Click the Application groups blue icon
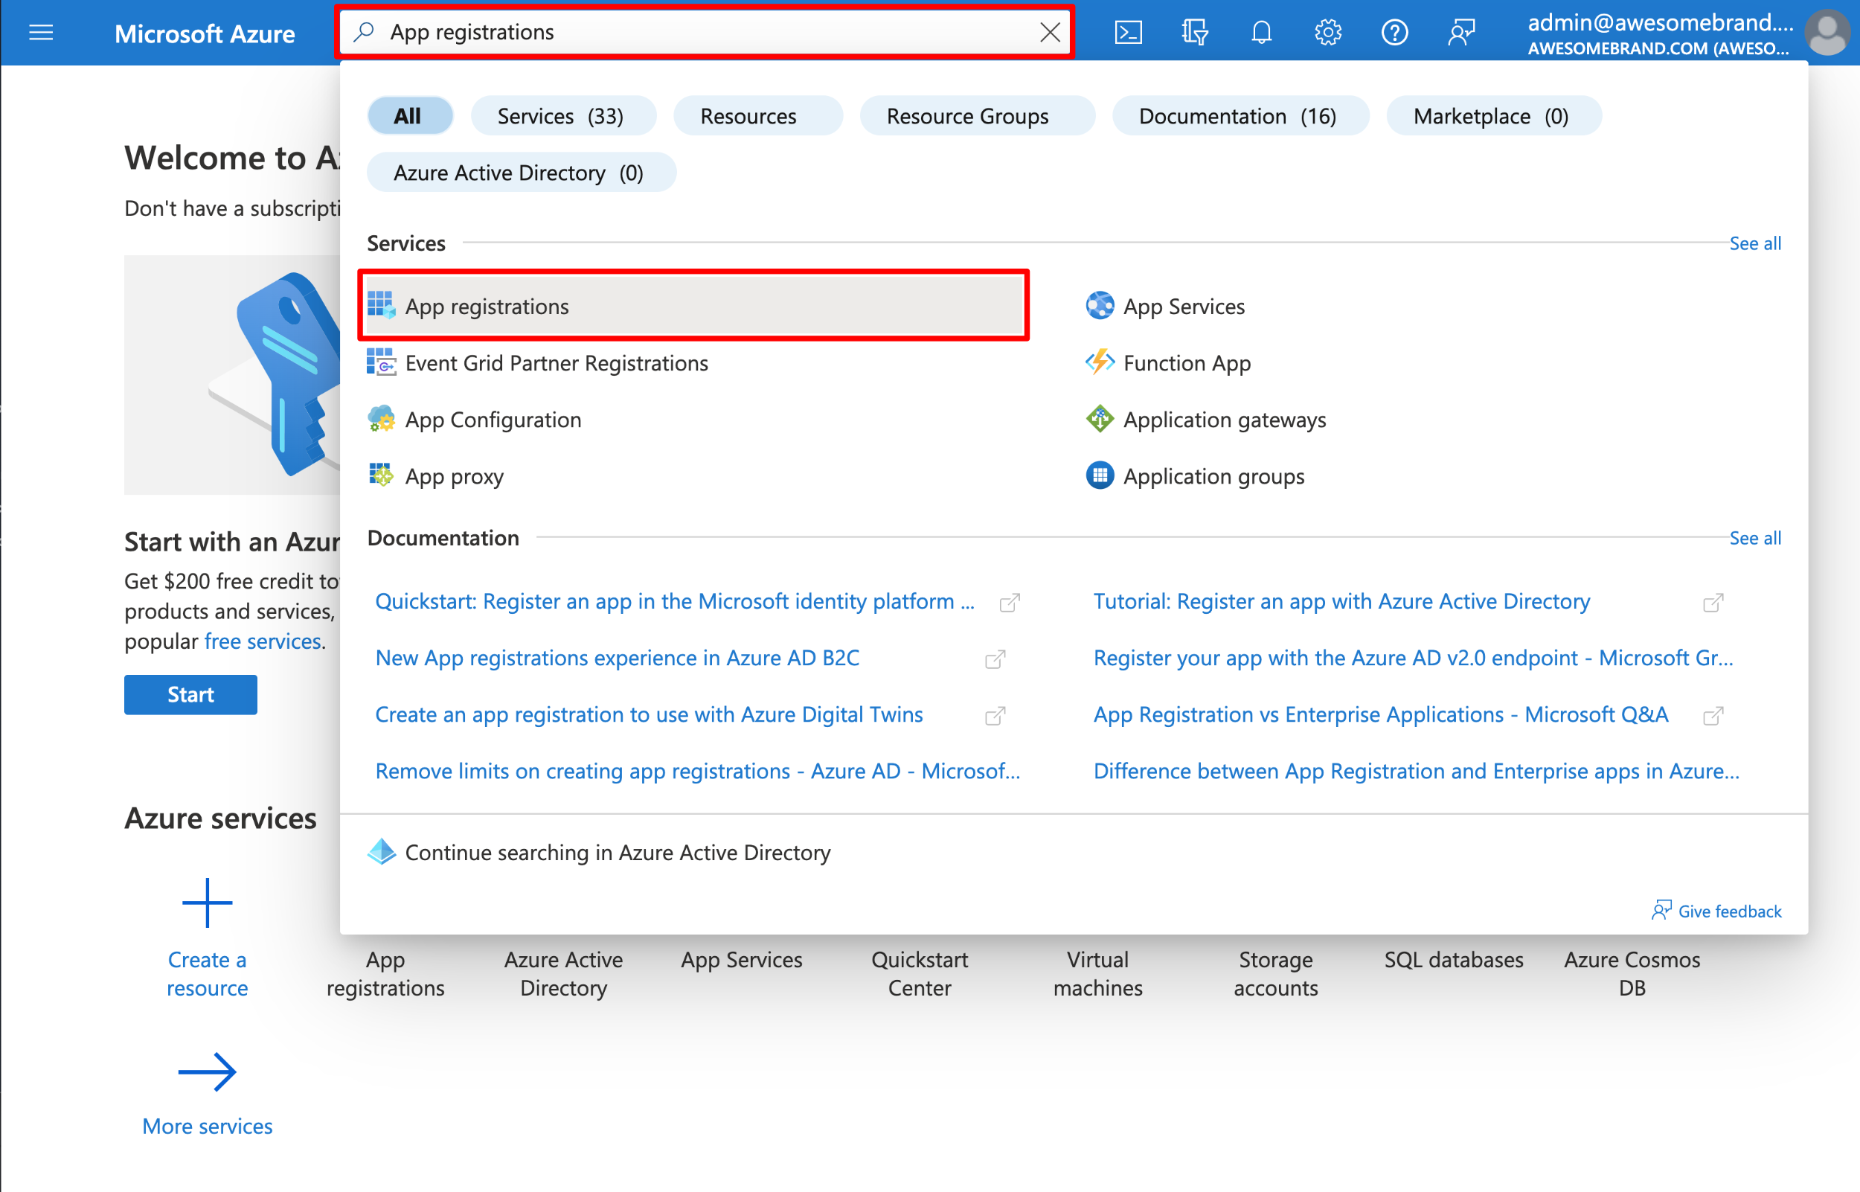 (x=1100, y=475)
